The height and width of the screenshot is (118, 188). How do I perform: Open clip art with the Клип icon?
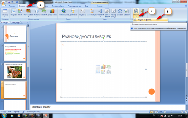20,11
